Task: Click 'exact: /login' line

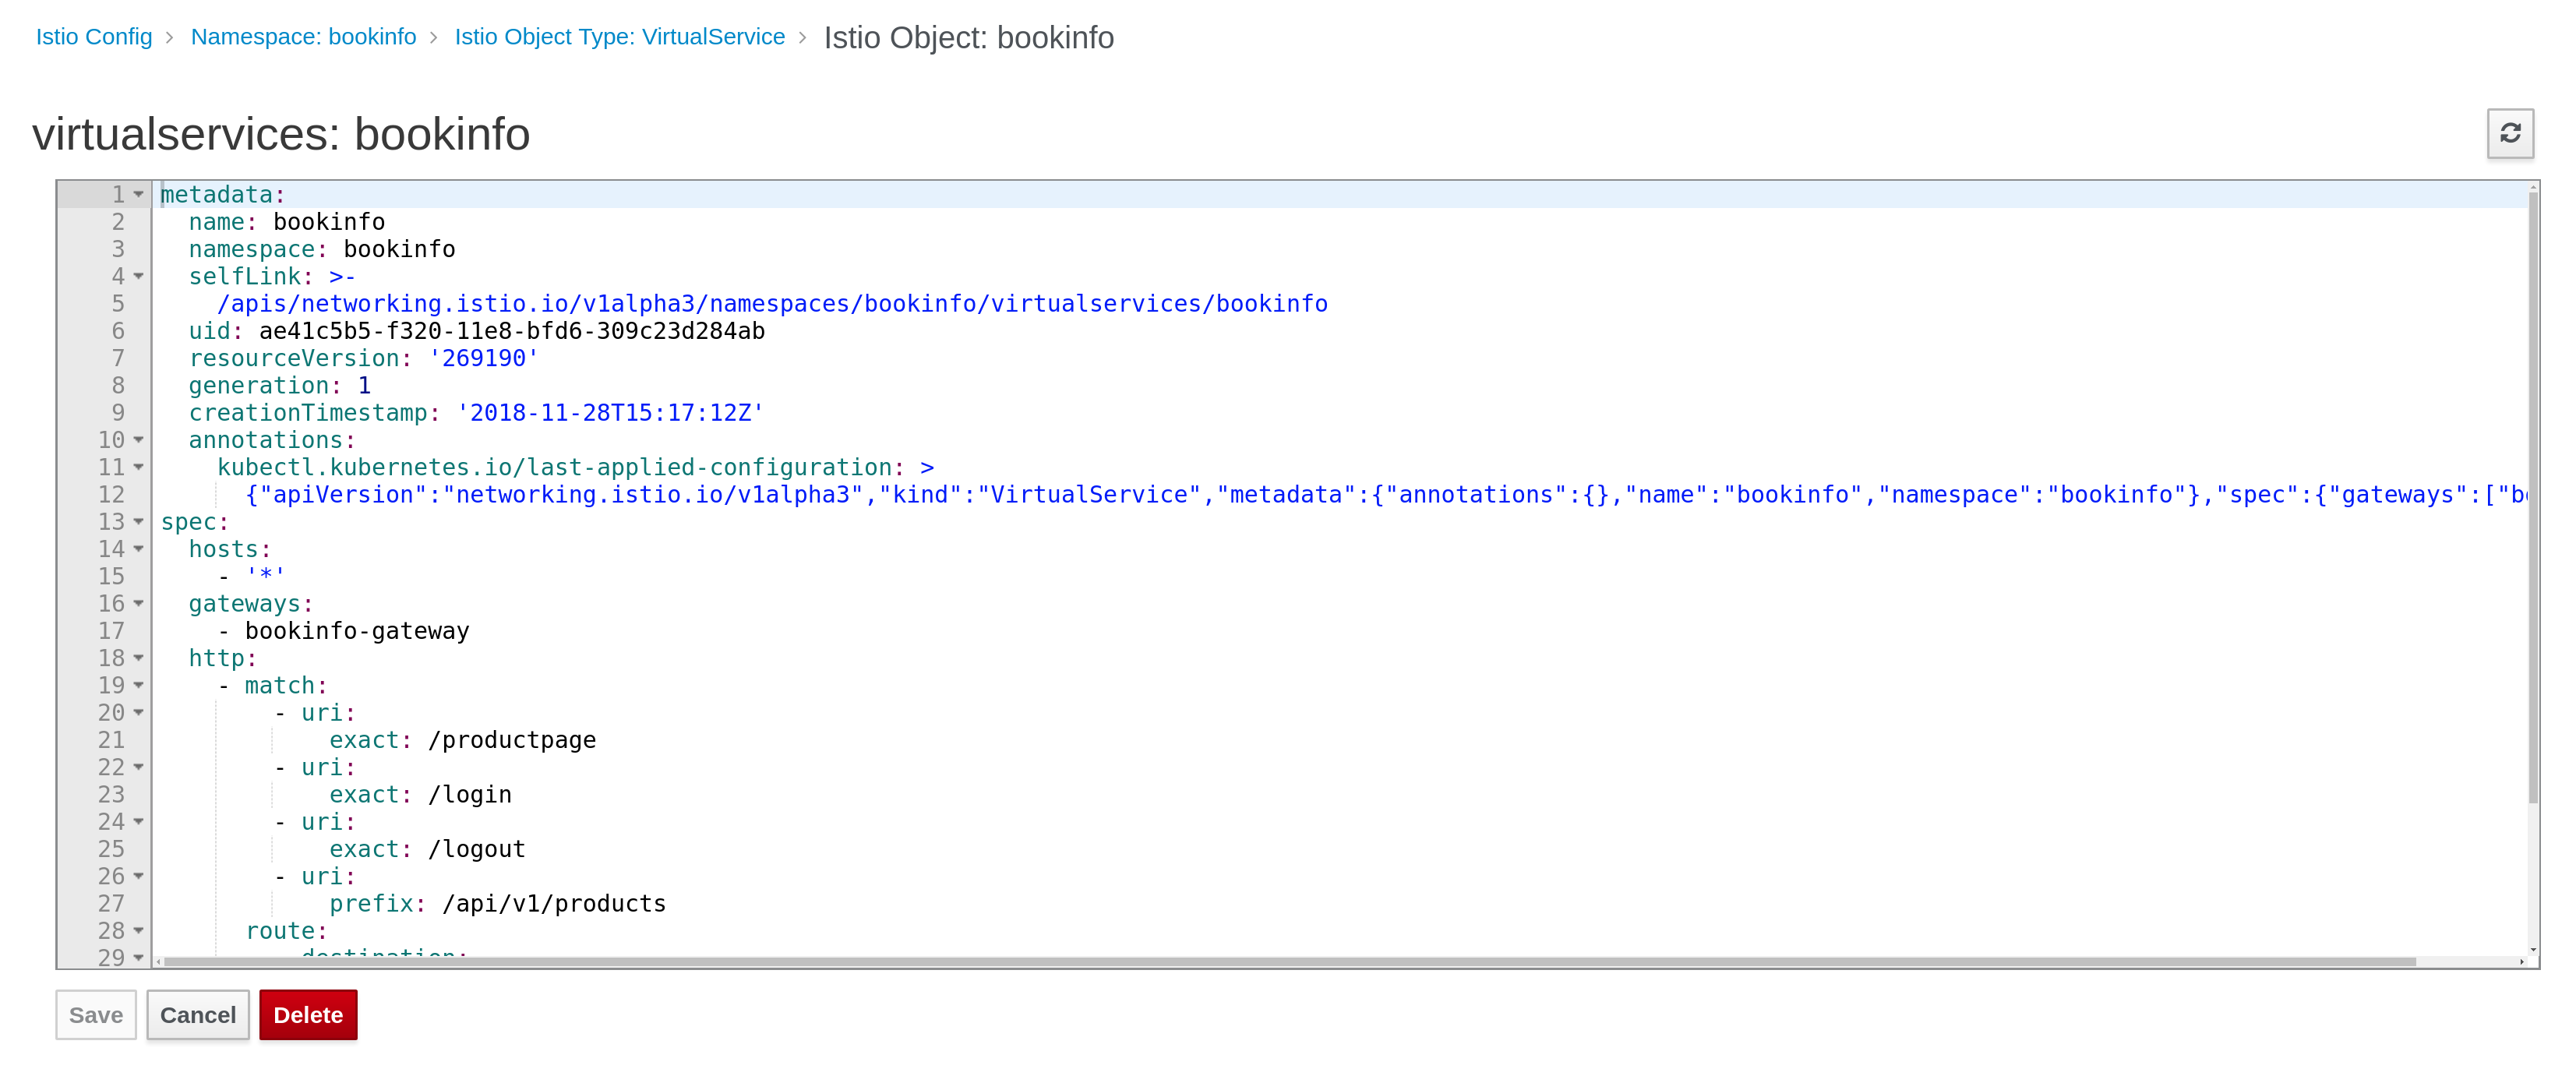Action: (421, 794)
